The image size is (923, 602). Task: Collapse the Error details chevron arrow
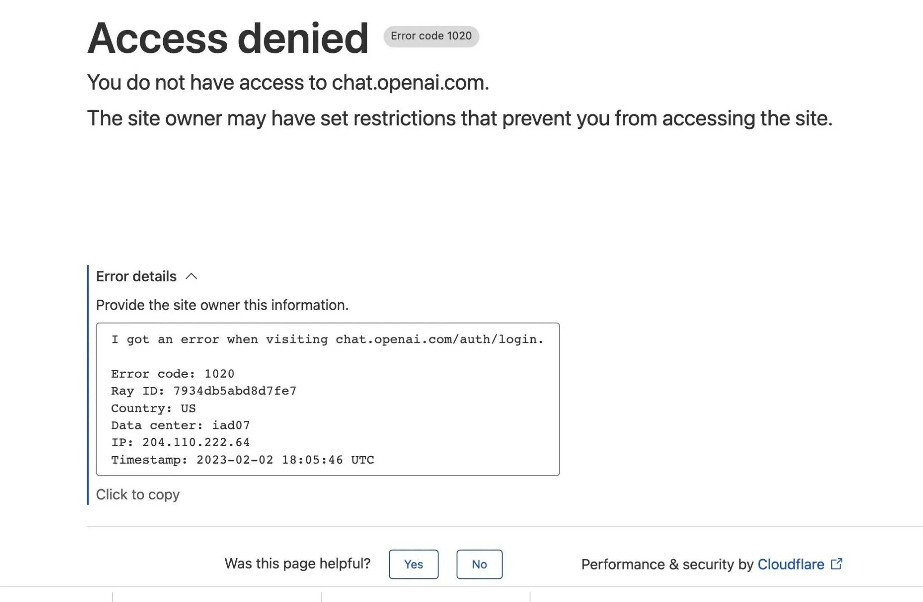pyautogui.click(x=191, y=276)
